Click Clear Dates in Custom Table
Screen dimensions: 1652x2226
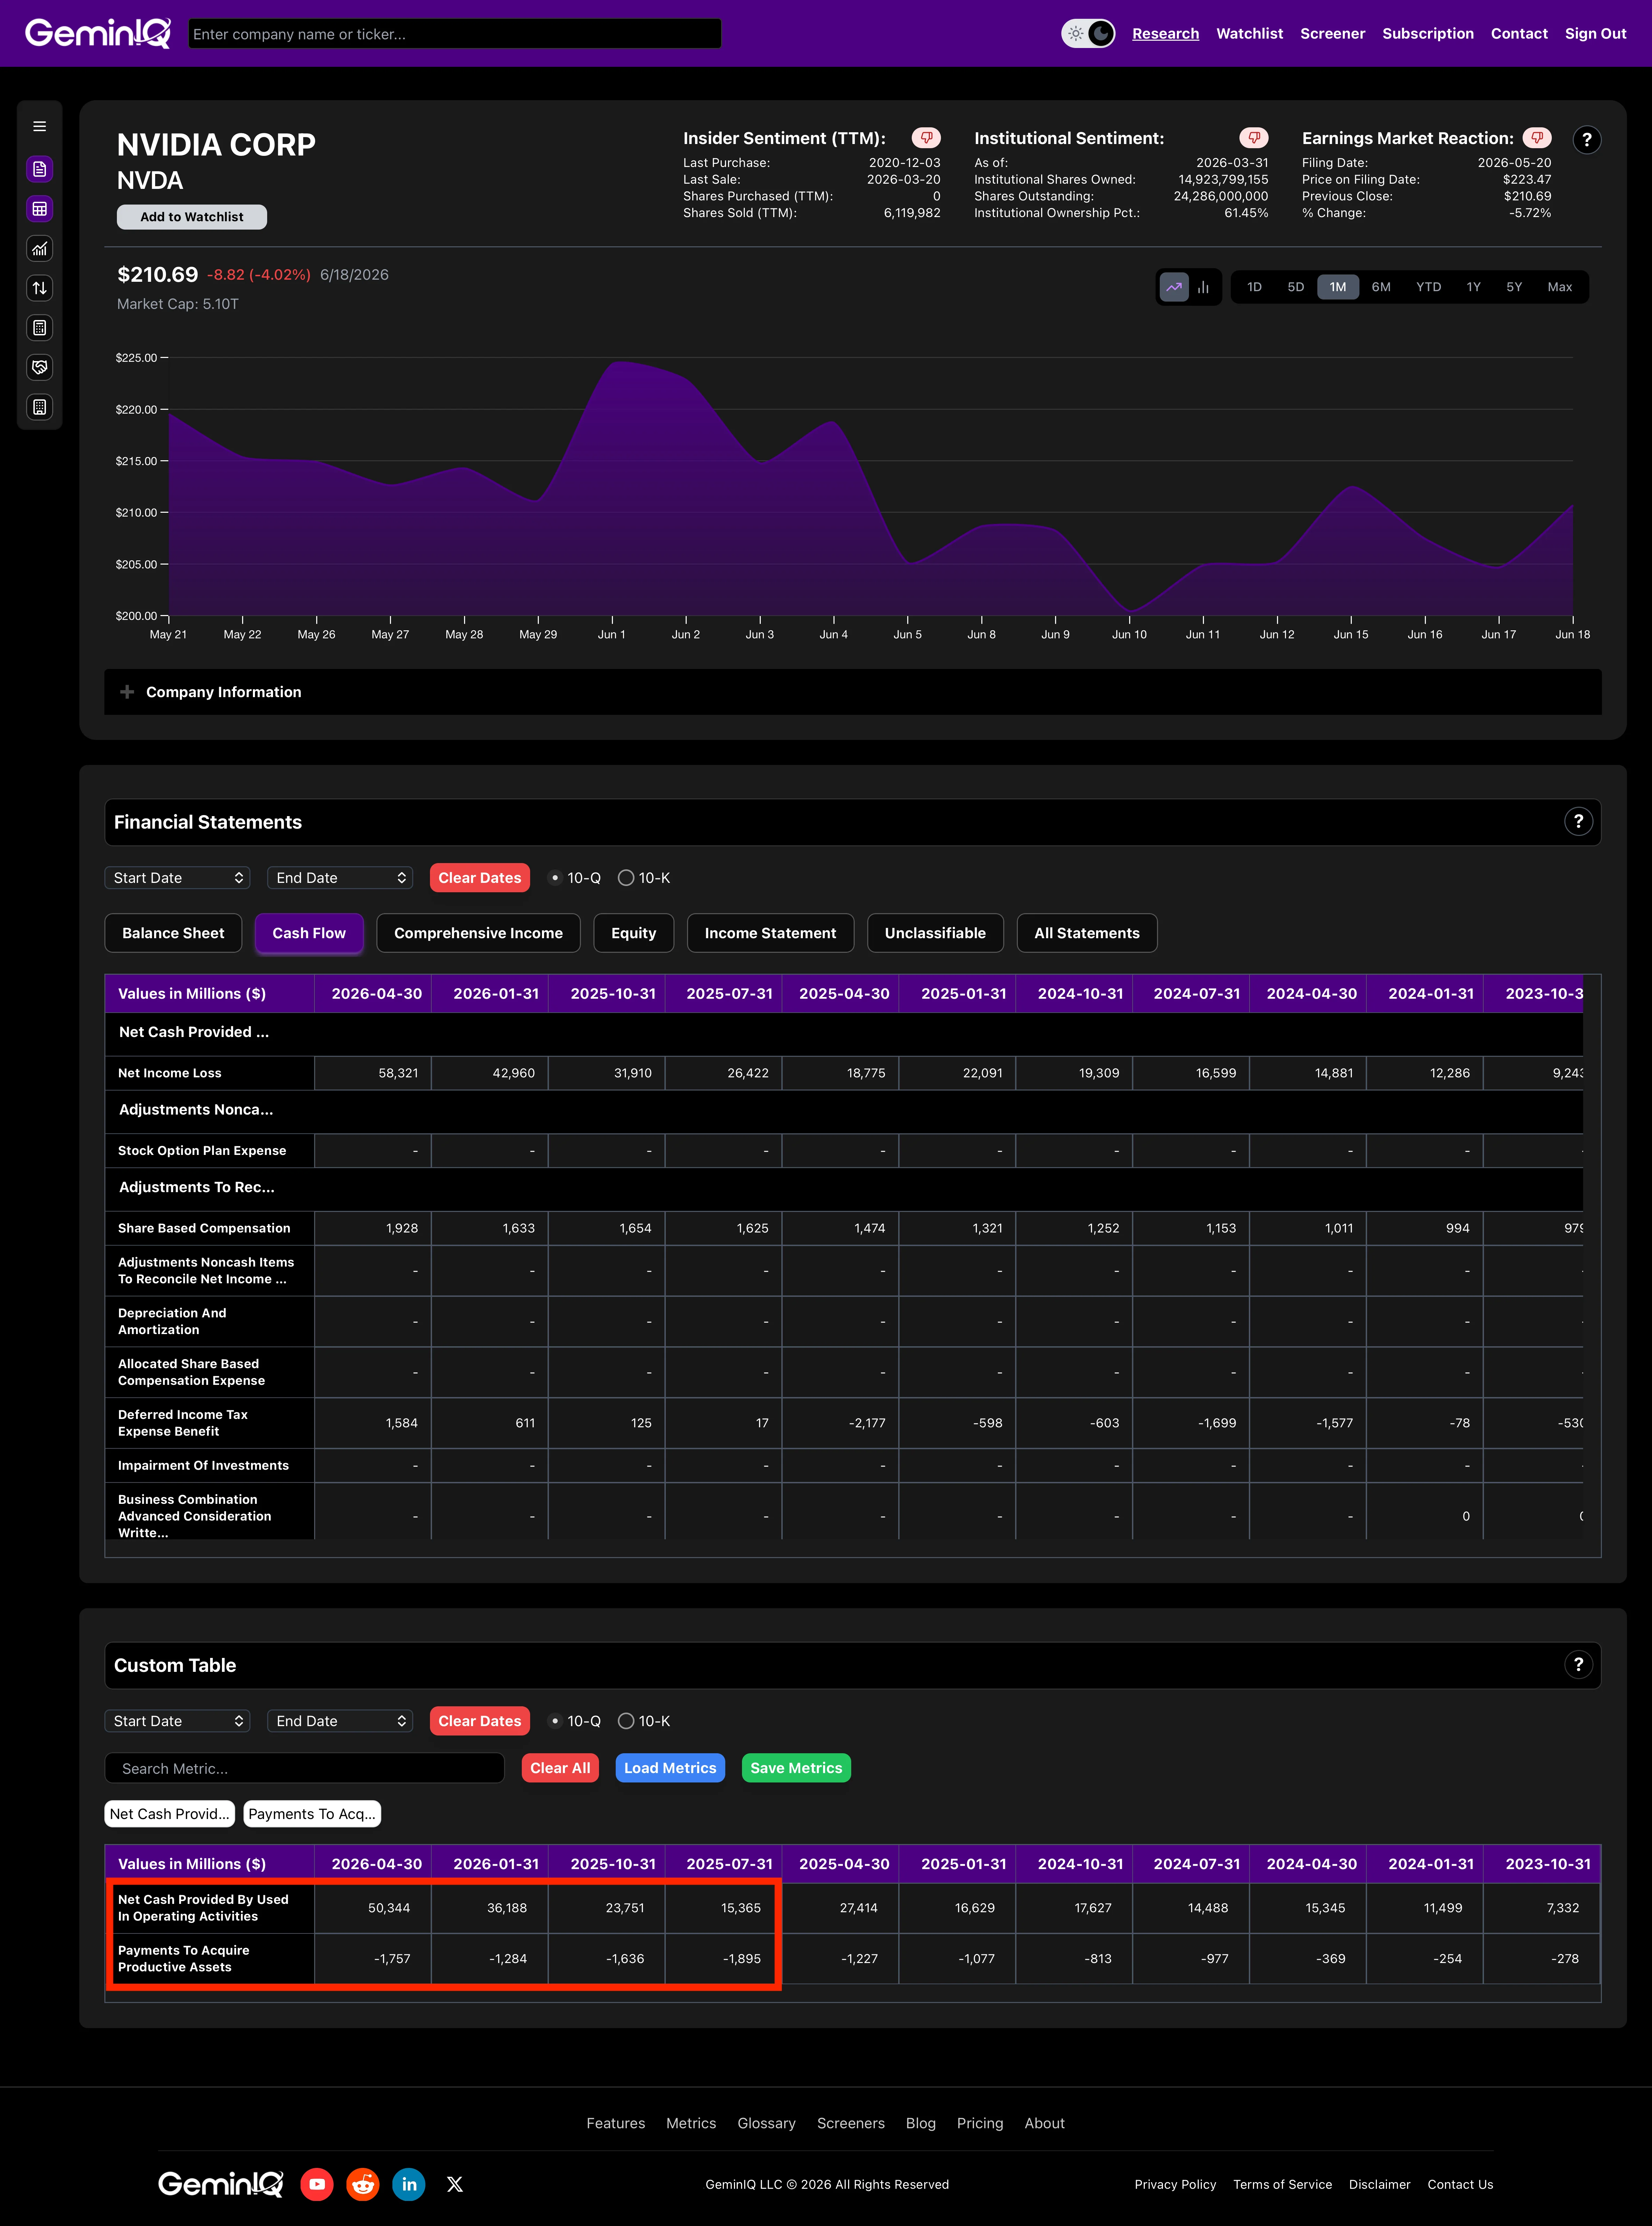[480, 1721]
